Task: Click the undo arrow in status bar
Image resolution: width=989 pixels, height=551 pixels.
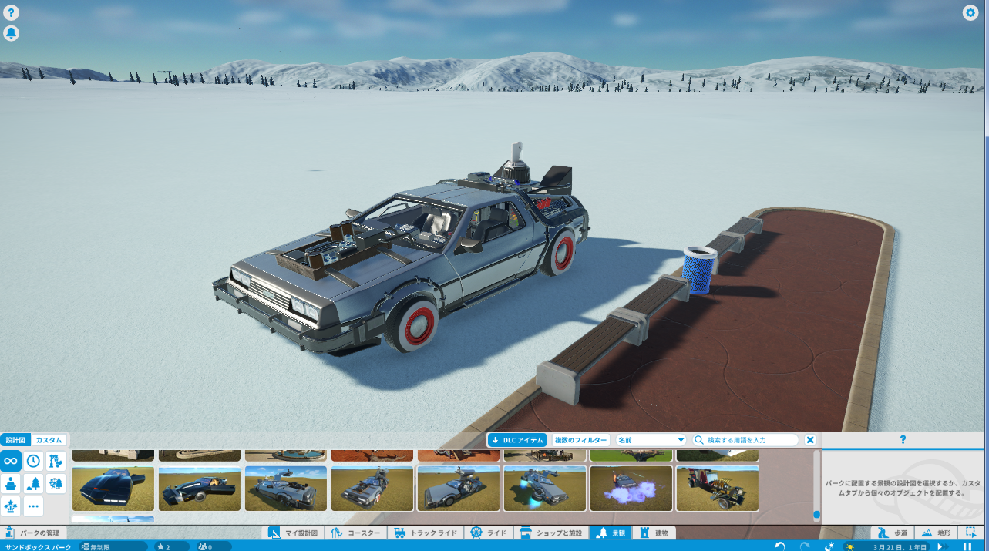Action: click(780, 546)
